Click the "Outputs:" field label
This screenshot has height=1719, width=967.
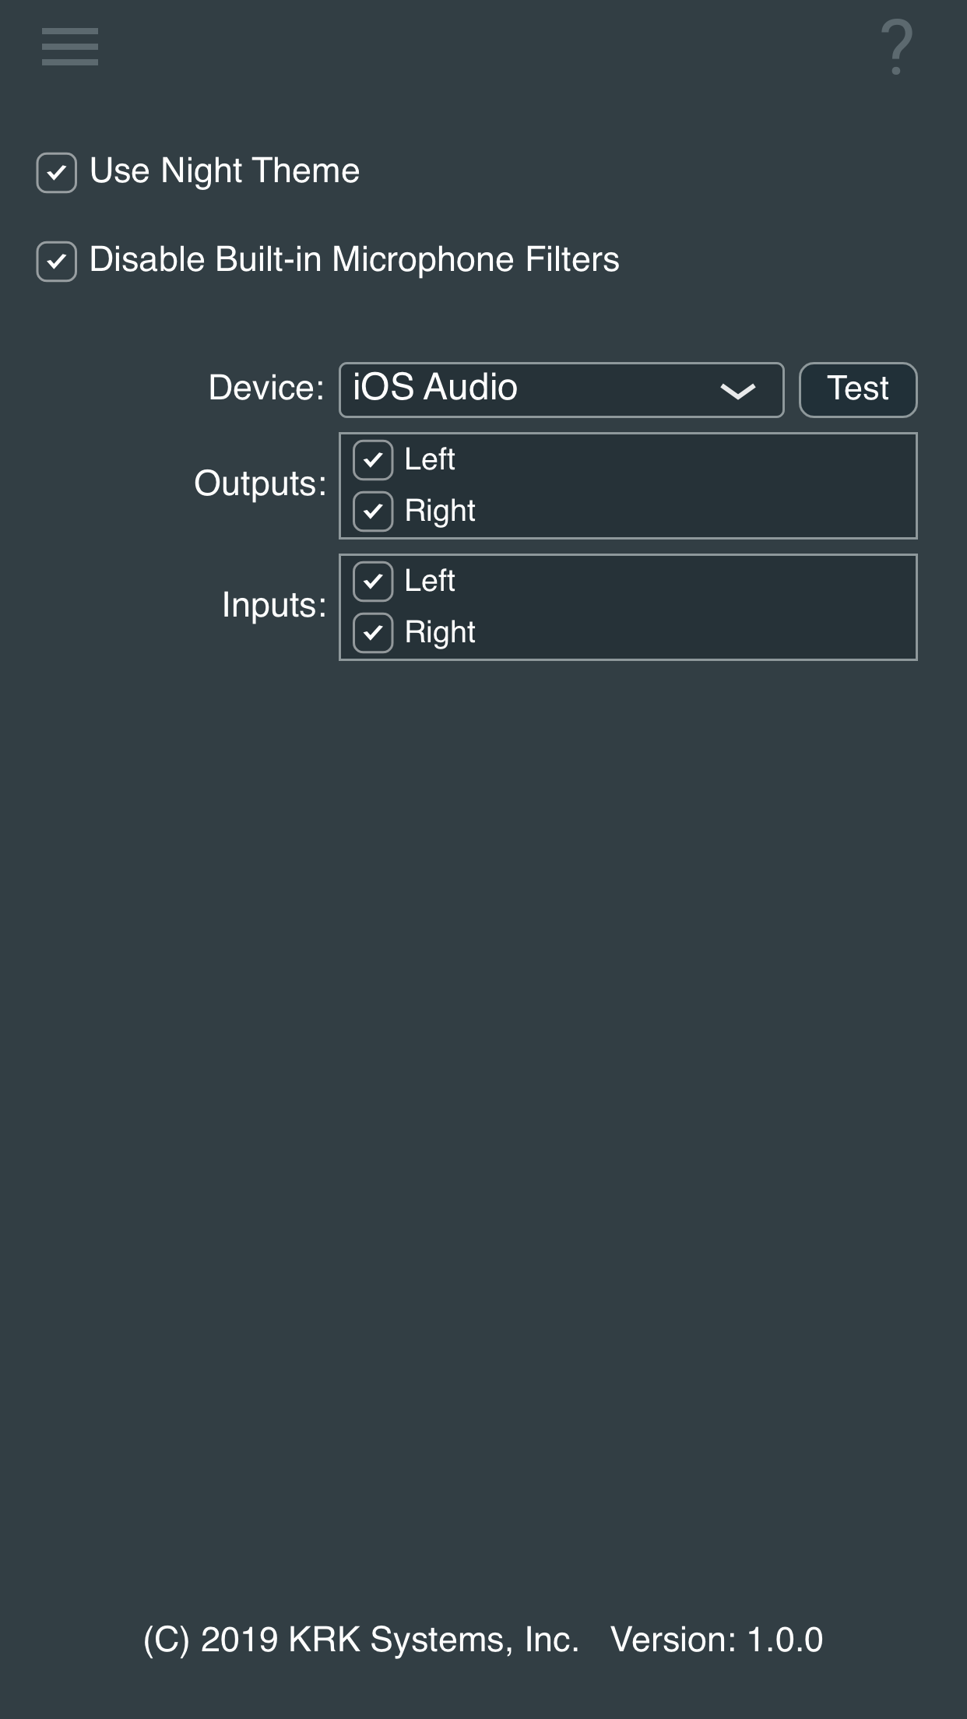(260, 483)
